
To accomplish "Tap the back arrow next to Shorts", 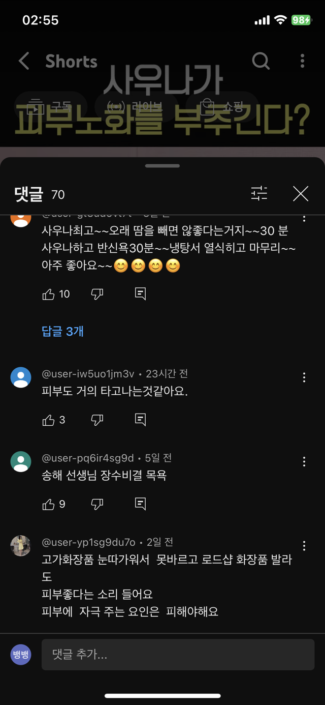I will [x=24, y=61].
